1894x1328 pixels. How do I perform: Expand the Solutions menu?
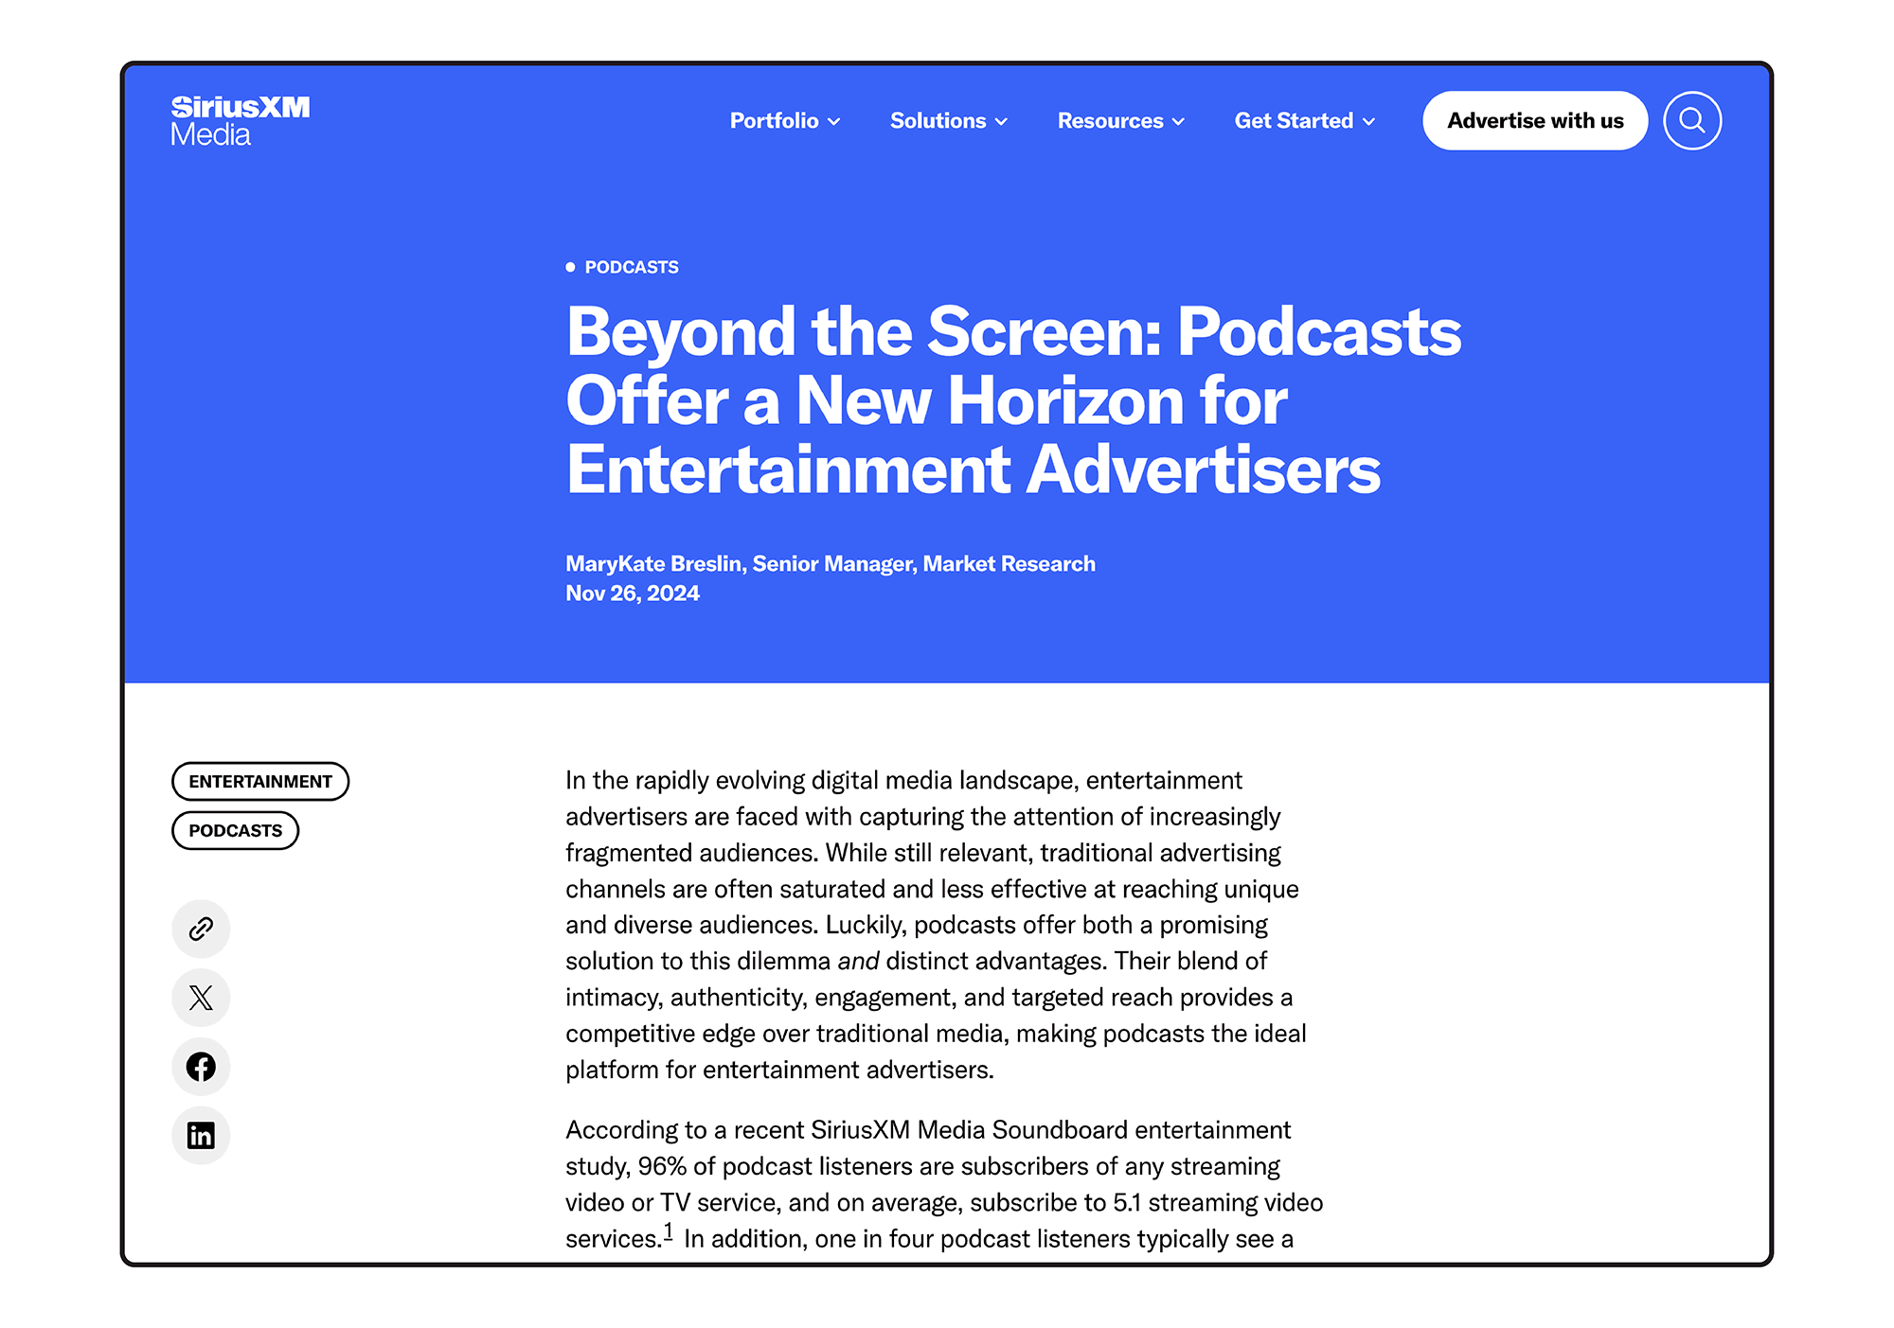pos(949,120)
